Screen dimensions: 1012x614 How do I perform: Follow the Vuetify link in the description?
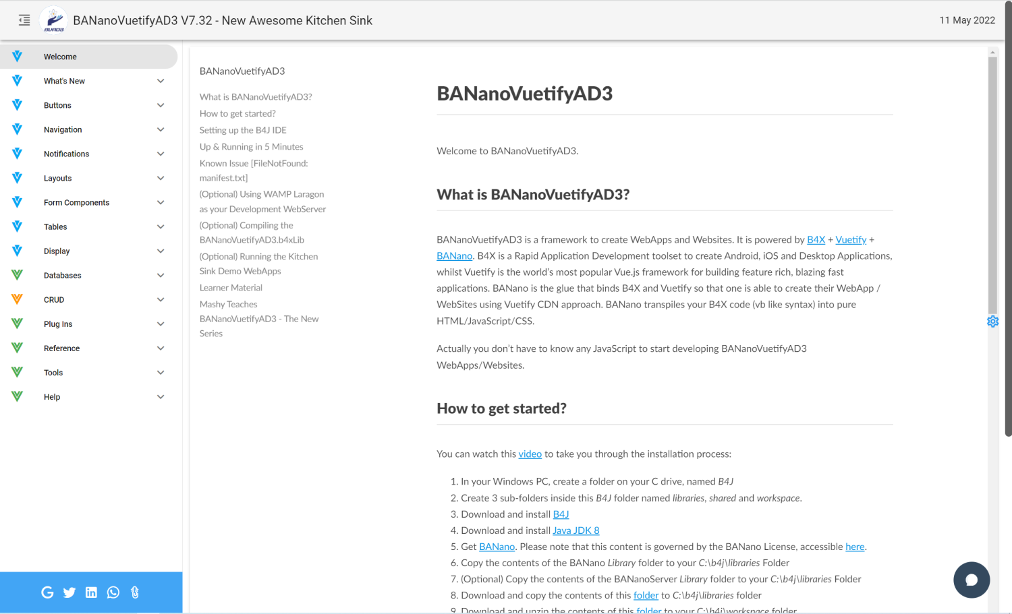(x=851, y=239)
